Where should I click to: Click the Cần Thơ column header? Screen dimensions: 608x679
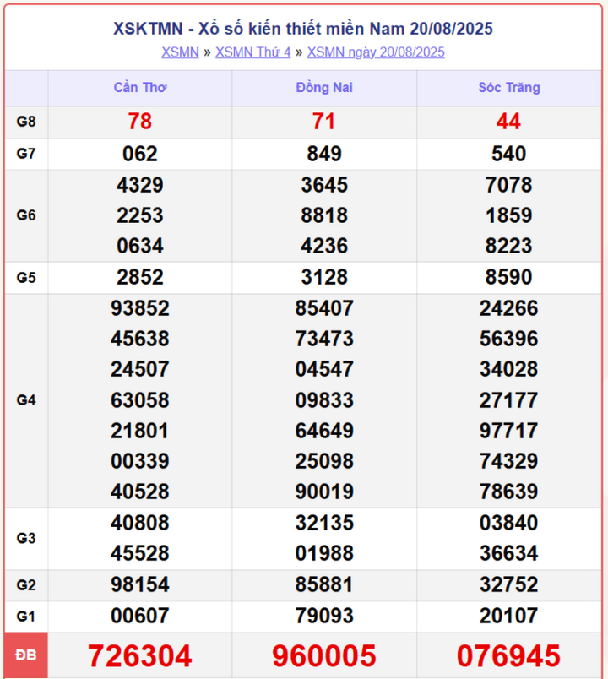coord(140,88)
